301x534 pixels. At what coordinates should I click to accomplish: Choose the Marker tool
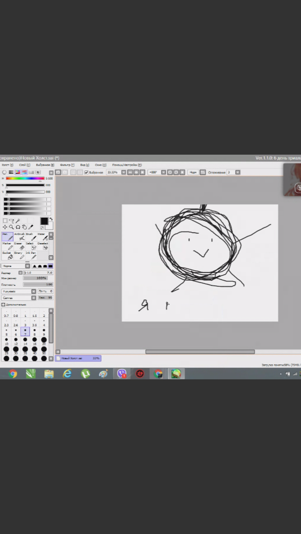[7, 246]
